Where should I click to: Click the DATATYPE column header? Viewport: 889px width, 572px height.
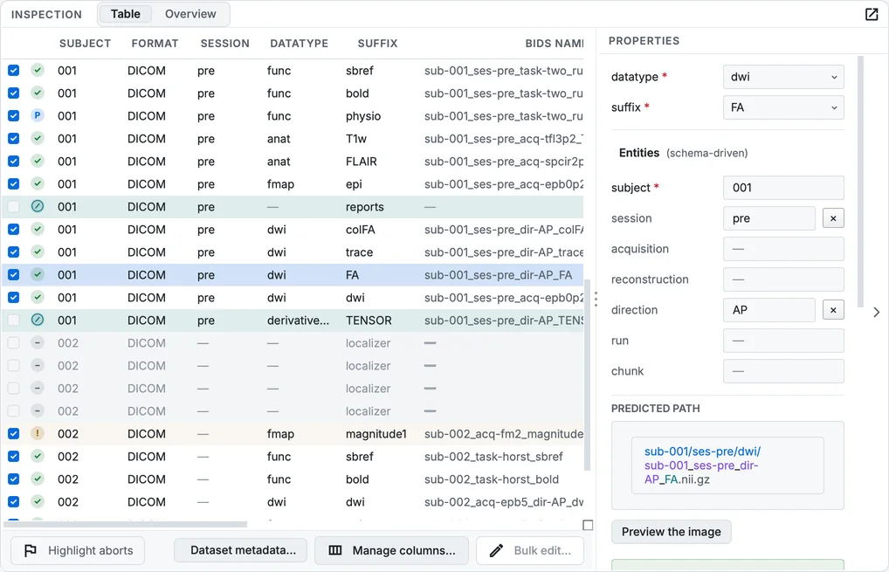pos(299,44)
